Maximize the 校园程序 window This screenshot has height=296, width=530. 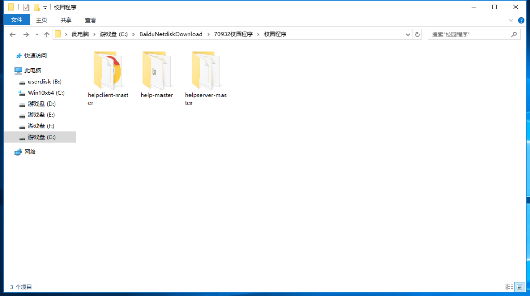pyautogui.click(x=494, y=7)
